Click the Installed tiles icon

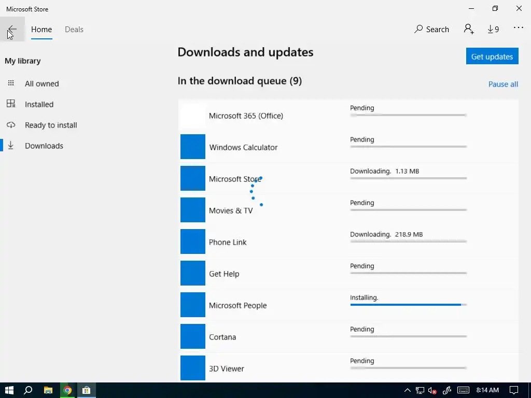tap(11, 104)
